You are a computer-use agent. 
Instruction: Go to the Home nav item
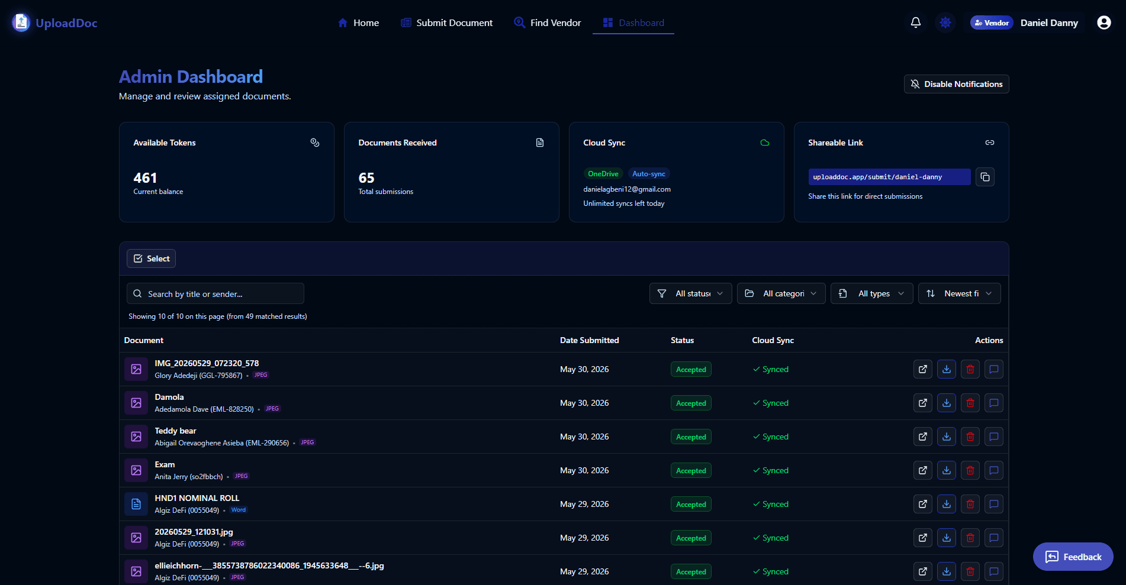pos(358,22)
